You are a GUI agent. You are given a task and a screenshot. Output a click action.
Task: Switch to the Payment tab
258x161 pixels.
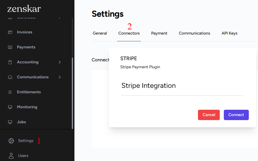(x=159, y=33)
